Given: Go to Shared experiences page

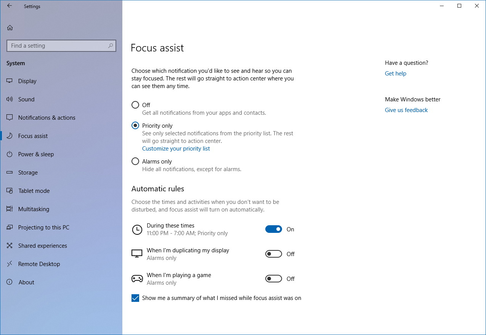Looking at the screenshot, I should tap(61, 246).
